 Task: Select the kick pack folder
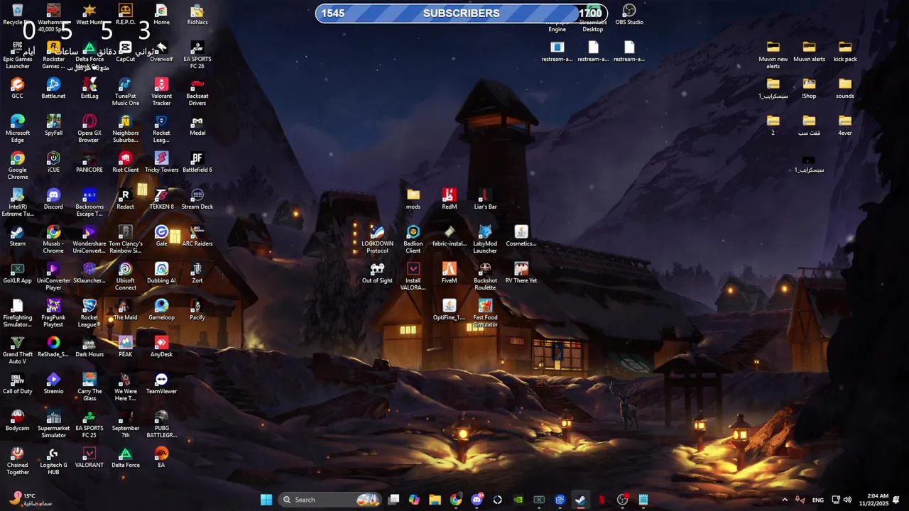(x=845, y=51)
